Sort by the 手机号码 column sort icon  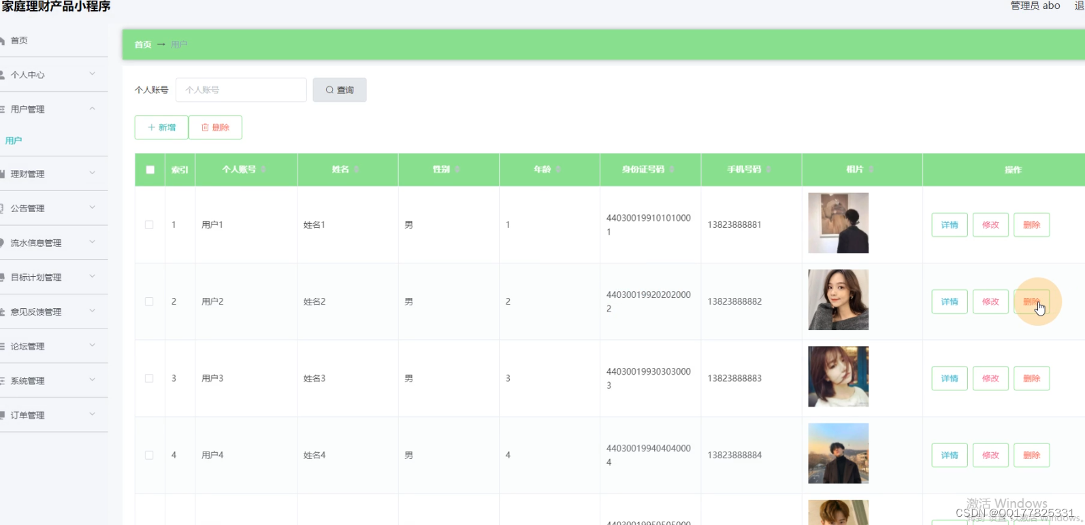(768, 169)
